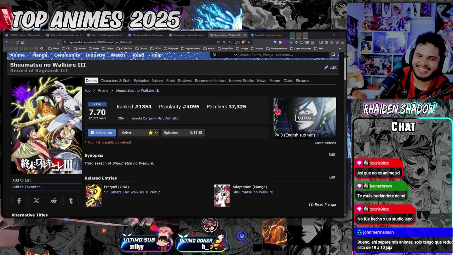453x255 pixels.
Task: Bookmark this page using the bookmark icon
Action: click(58, 42)
